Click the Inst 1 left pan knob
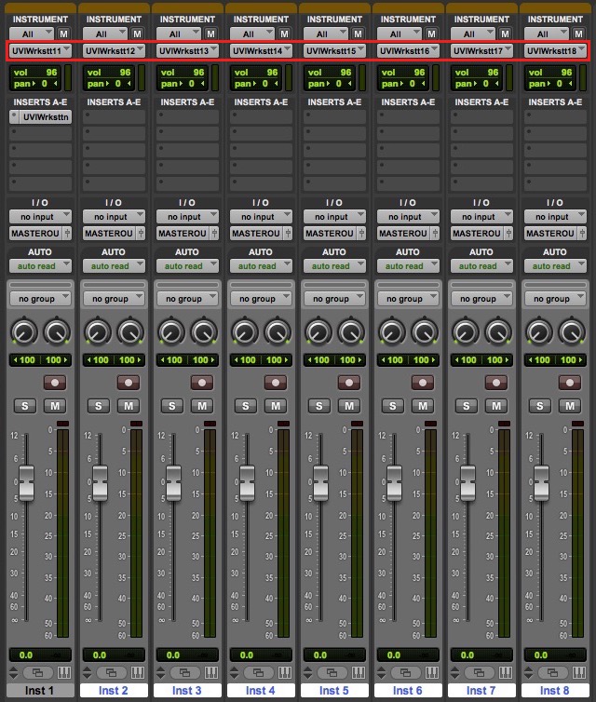 coord(23,331)
